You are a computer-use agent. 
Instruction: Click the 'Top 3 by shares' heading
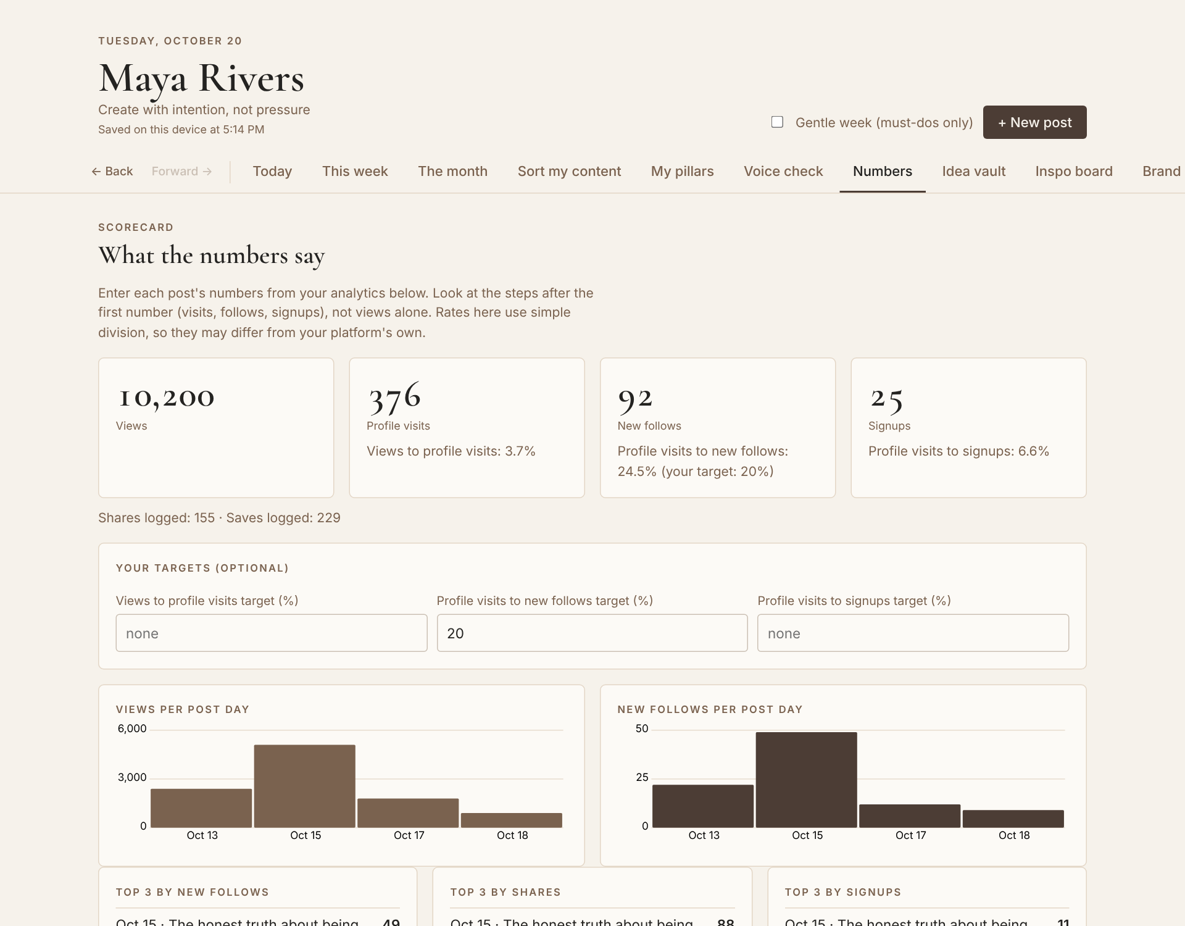tap(505, 892)
